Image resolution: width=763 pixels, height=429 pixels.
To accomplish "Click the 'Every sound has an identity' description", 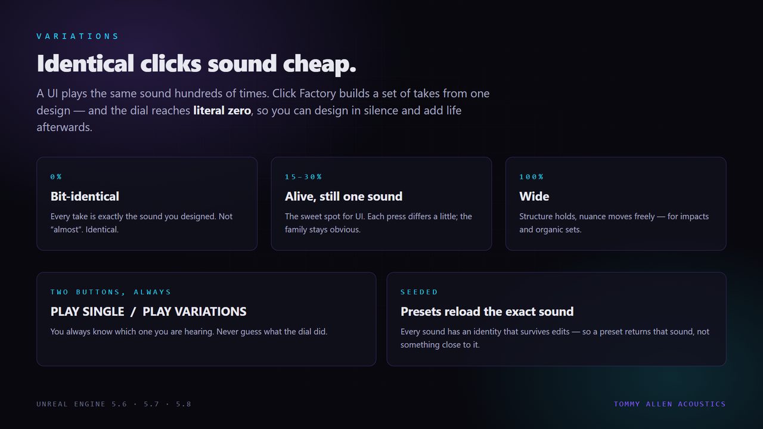I will [x=555, y=338].
